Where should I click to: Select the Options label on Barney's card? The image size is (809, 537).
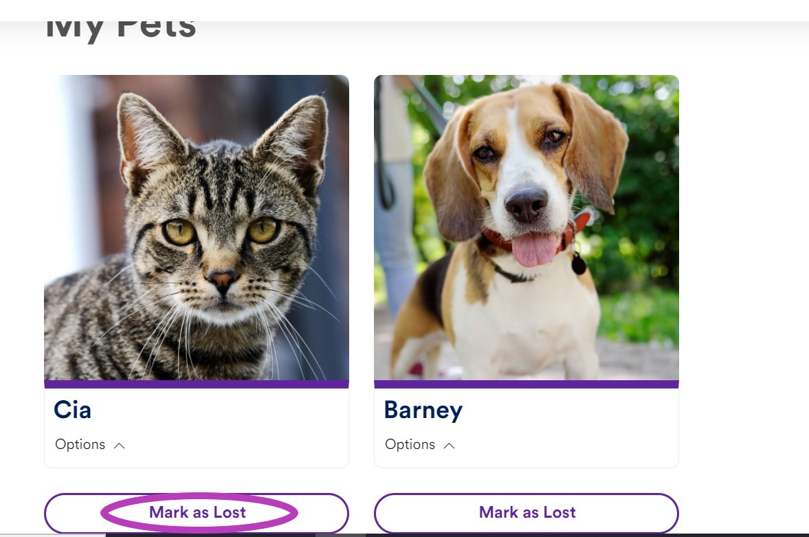(410, 445)
